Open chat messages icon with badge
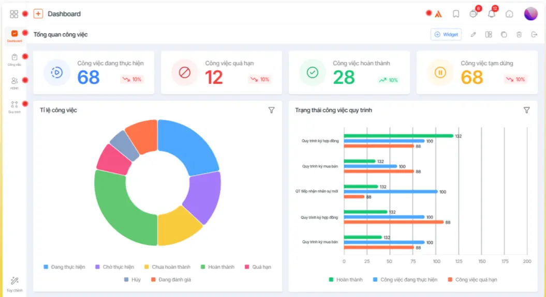The height and width of the screenshot is (297, 546). click(x=474, y=14)
